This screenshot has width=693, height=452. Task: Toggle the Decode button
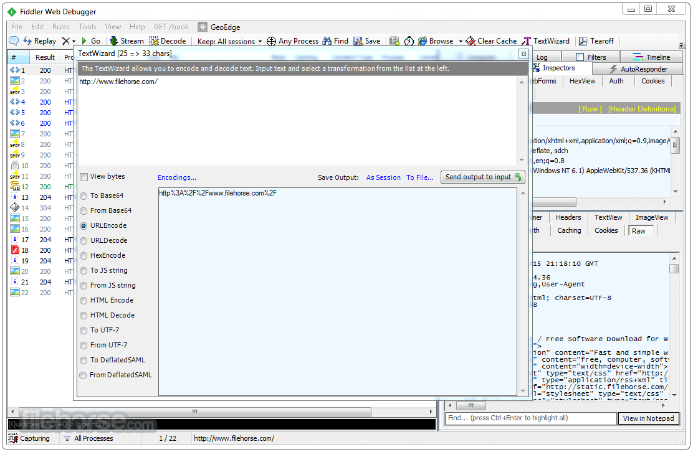coord(168,41)
